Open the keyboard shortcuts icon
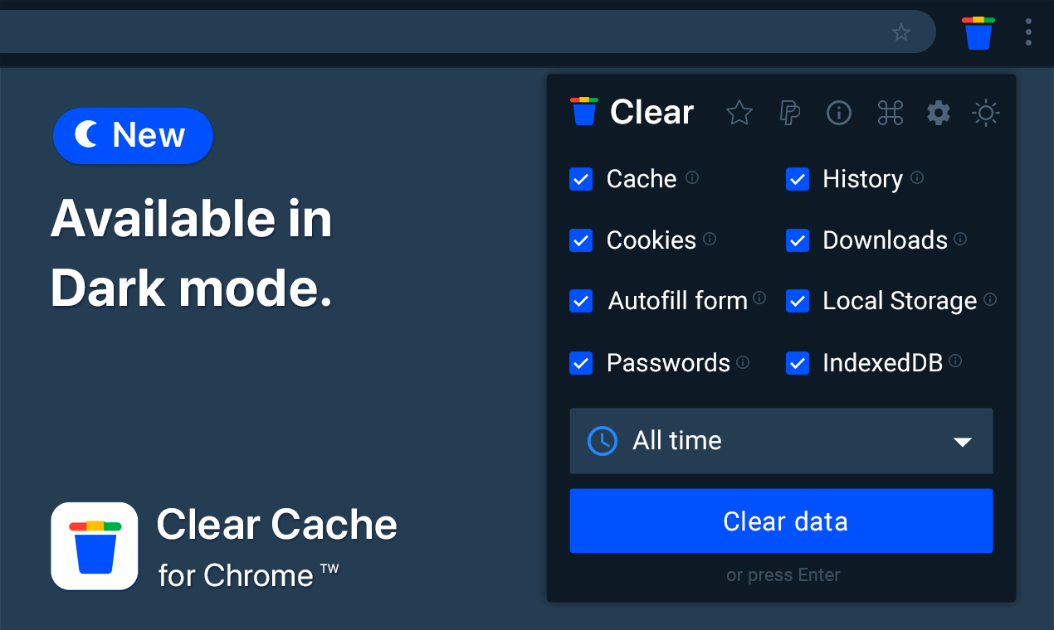The image size is (1054, 630). [890, 113]
